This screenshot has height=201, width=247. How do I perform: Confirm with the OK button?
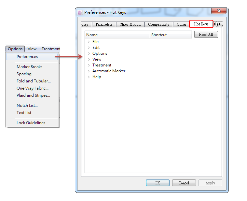(x=157, y=183)
